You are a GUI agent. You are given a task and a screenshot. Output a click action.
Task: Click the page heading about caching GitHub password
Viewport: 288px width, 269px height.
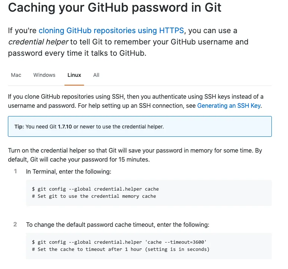[x=115, y=8]
